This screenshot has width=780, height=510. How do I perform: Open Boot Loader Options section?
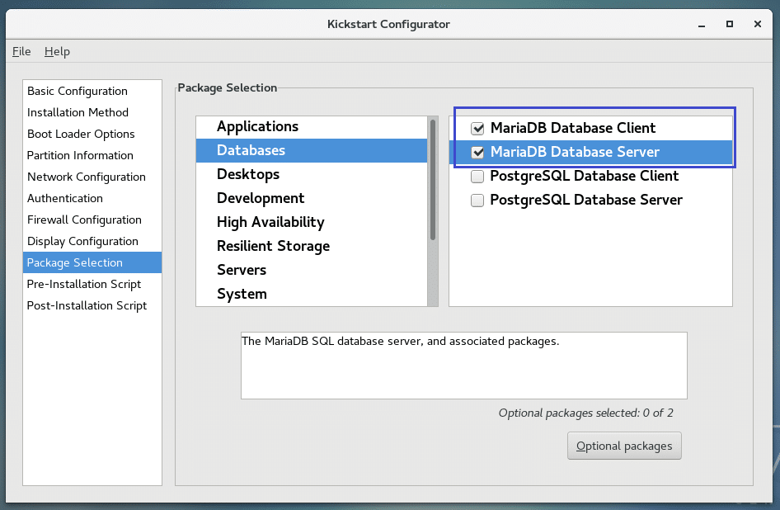(81, 134)
